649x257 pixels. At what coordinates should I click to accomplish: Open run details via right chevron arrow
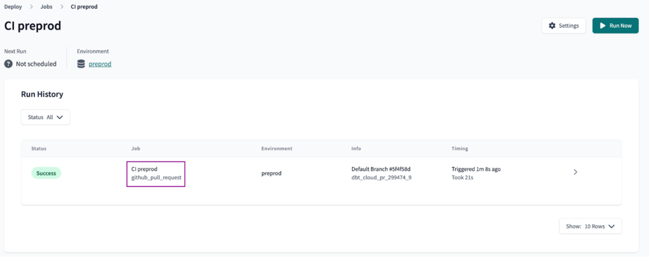click(575, 172)
